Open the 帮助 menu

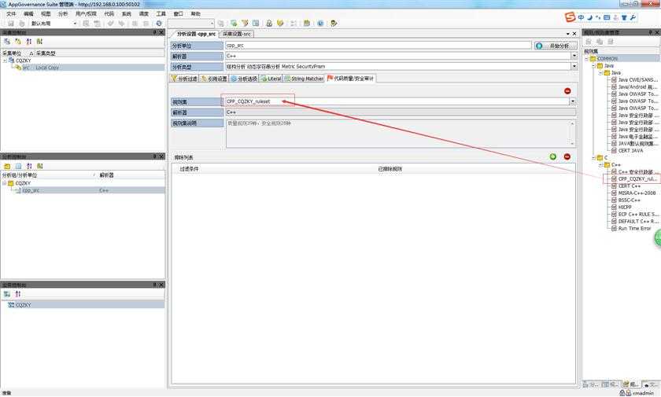tap(196, 14)
